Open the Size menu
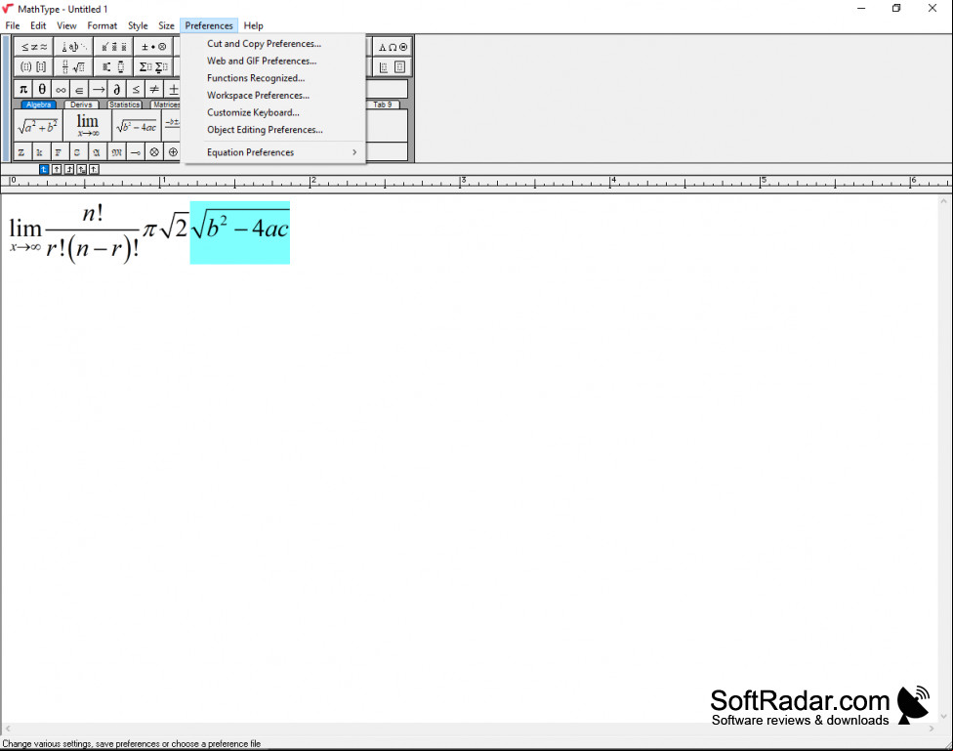Screen dimensions: 953x751 point(167,25)
